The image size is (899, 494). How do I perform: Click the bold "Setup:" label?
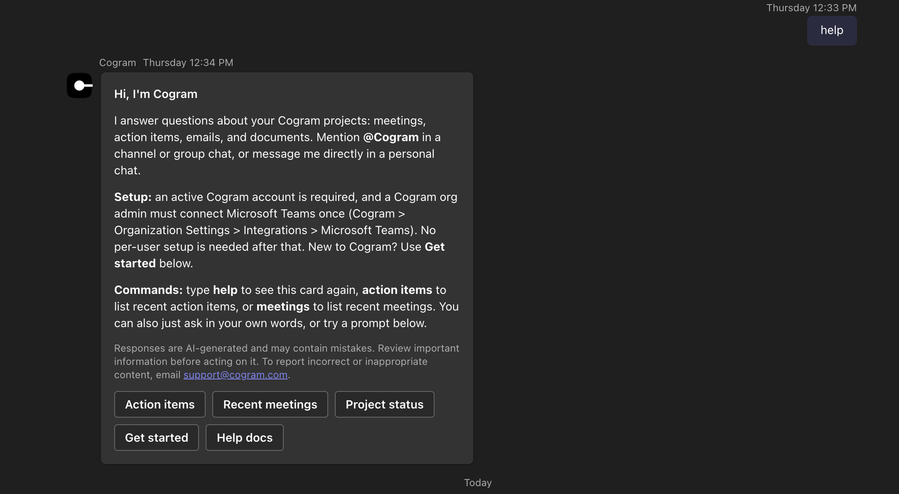(133, 197)
